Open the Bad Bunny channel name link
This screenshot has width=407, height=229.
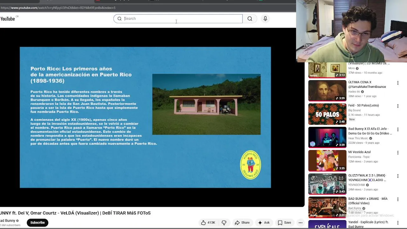(x=8, y=220)
